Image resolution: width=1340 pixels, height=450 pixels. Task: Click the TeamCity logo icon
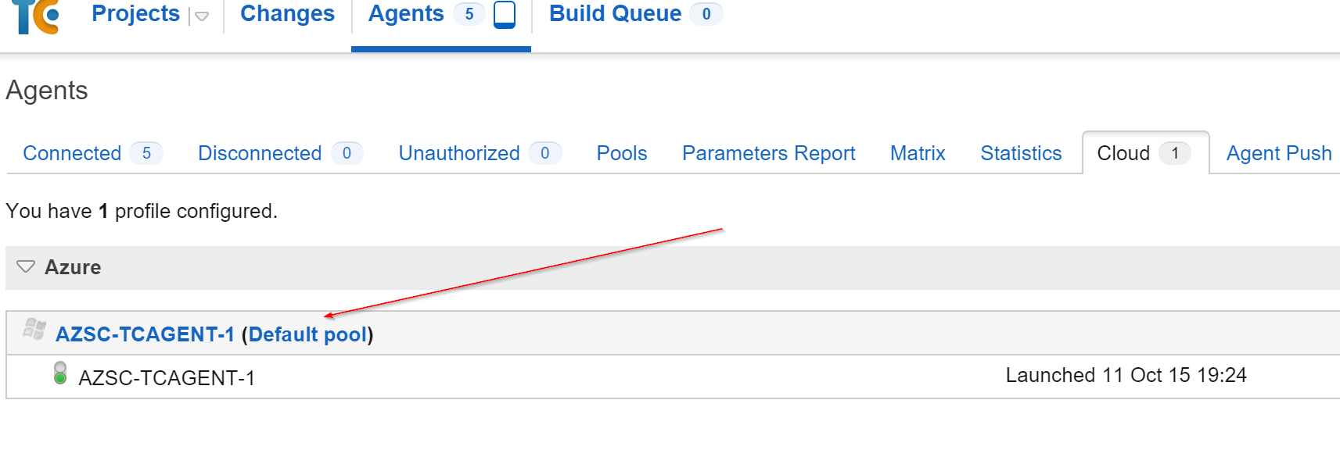coord(36,16)
